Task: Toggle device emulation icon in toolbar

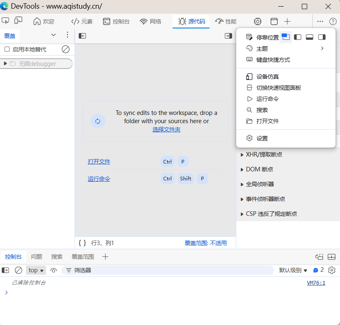Action: pyautogui.click(x=19, y=21)
